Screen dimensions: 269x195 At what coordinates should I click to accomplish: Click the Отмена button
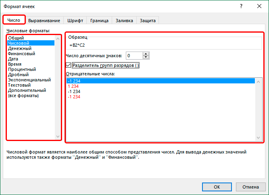[250, 187]
